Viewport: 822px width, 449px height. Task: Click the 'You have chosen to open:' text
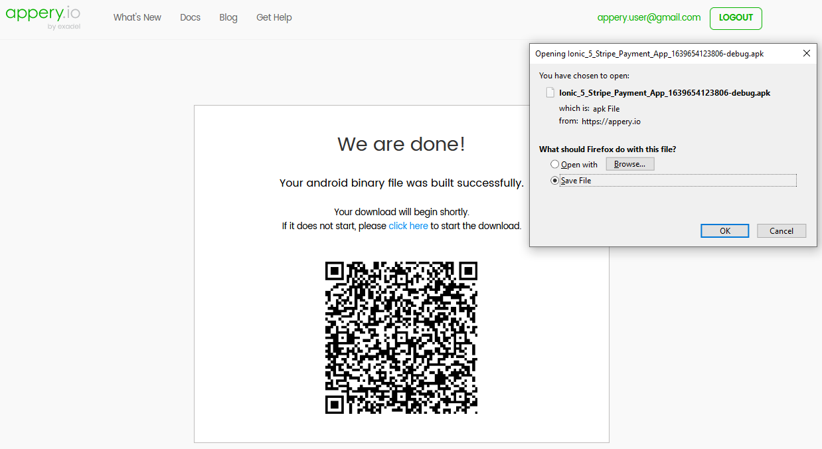coord(584,76)
